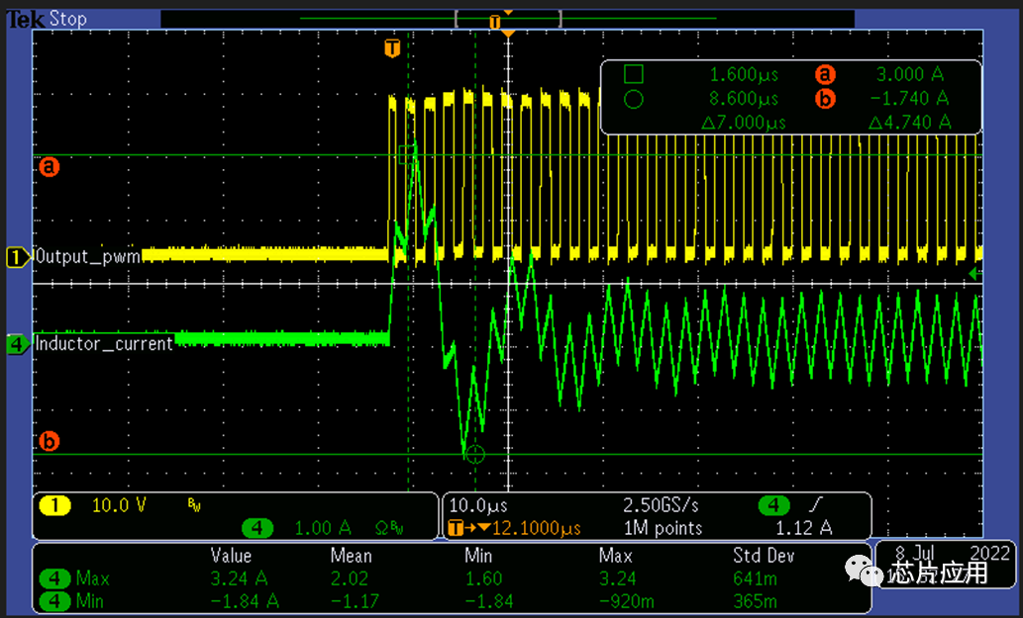Click the circle cursor marker on green waveform
The width and height of the screenshot is (1023, 618).
click(474, 454)
